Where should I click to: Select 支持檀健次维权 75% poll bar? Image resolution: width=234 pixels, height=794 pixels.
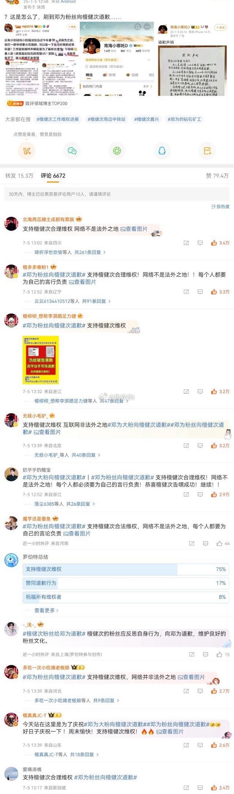pos(126,569)
